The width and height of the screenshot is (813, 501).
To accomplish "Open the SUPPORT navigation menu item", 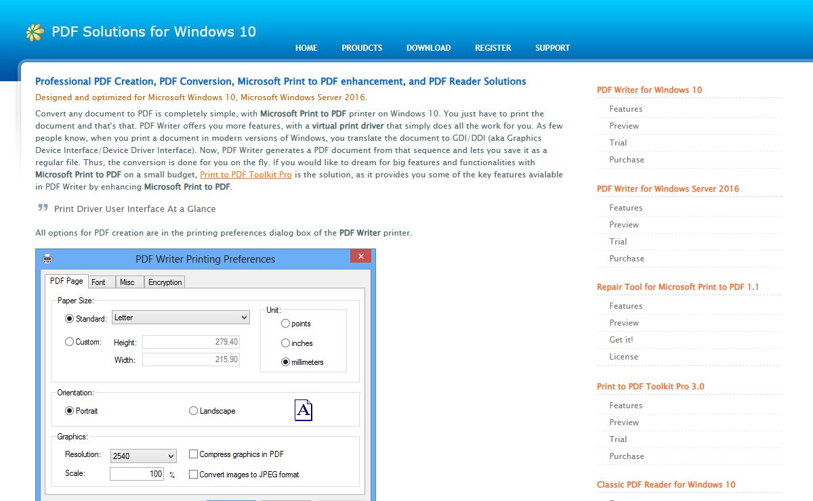I will pyautogui.click(x=552, y=48).
